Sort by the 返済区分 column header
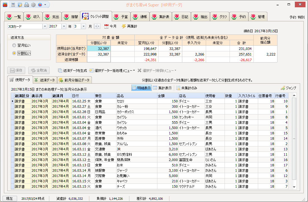The width and height of the screenshot is (308, 202). coord(22,96)
